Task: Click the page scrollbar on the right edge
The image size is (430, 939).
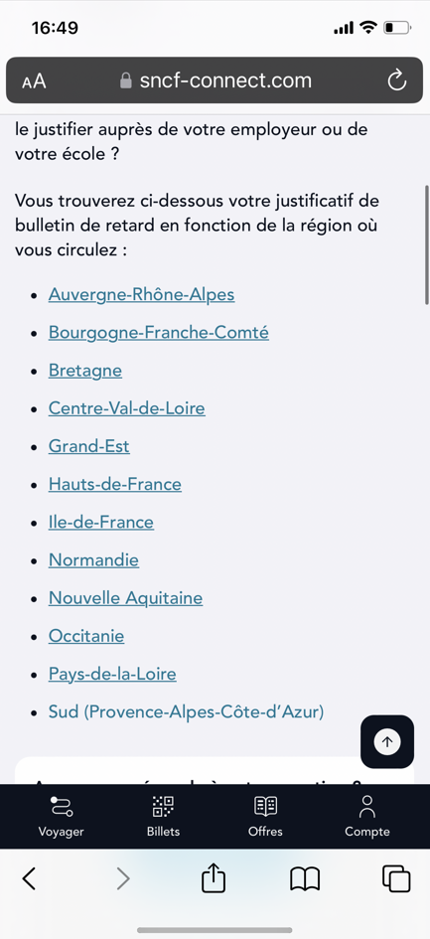Action: tap(426, 245)
